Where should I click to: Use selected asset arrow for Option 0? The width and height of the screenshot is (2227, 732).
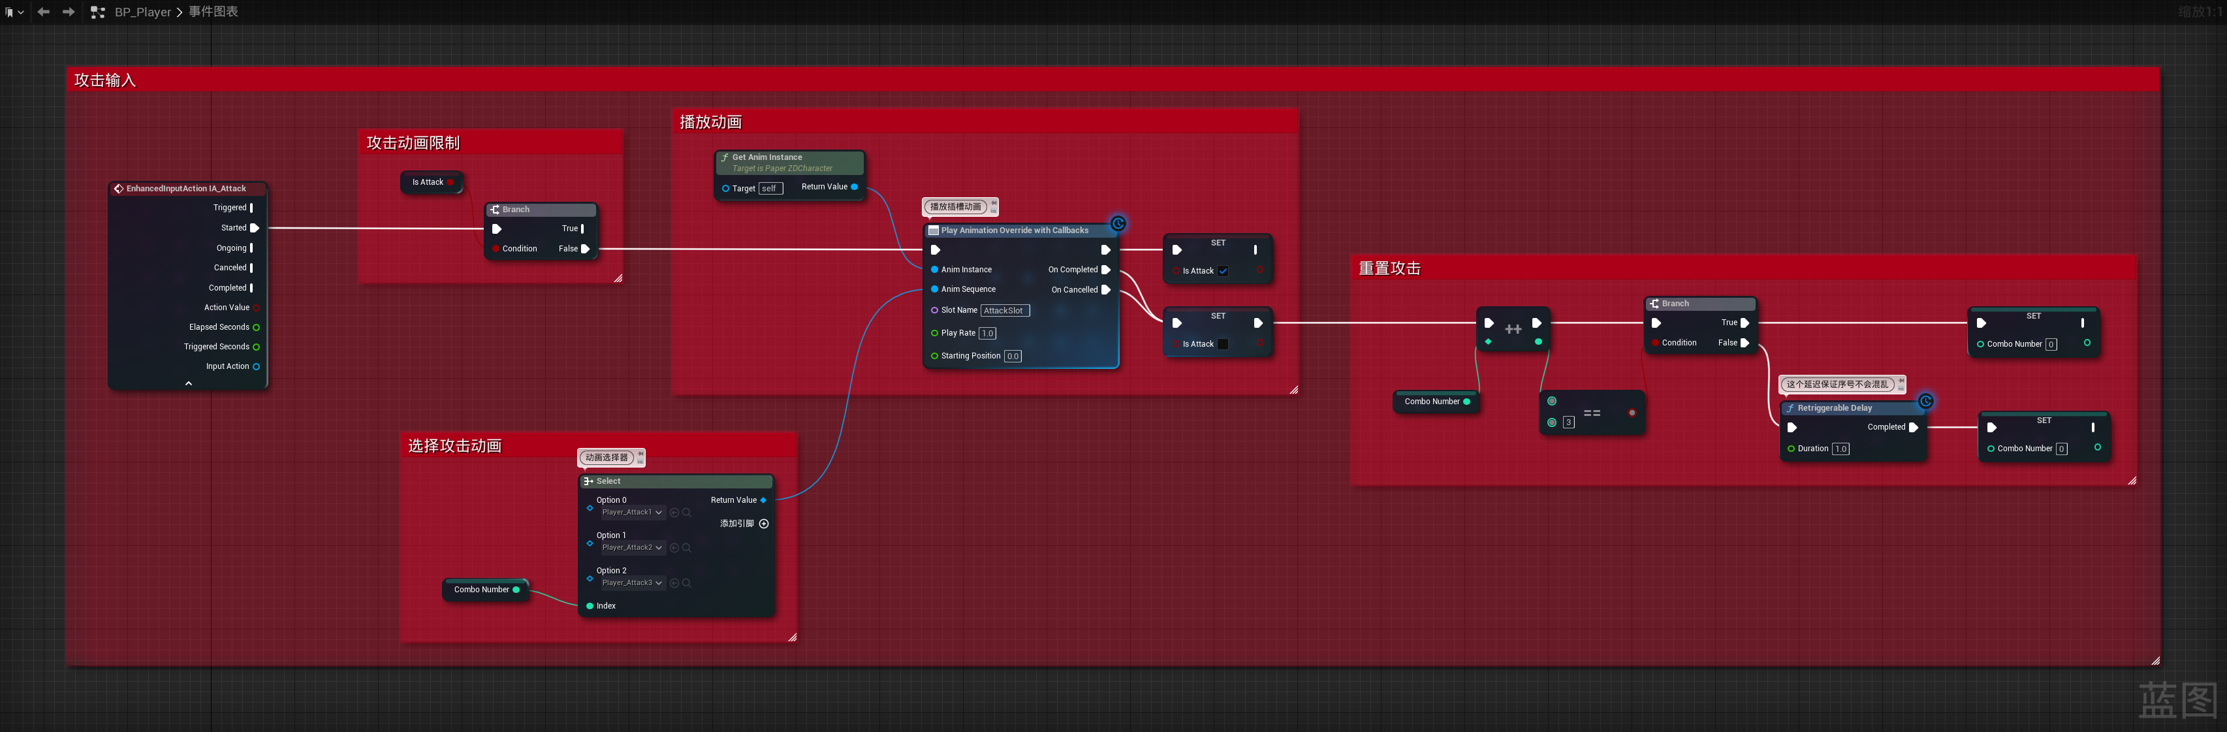click(674, 513)
